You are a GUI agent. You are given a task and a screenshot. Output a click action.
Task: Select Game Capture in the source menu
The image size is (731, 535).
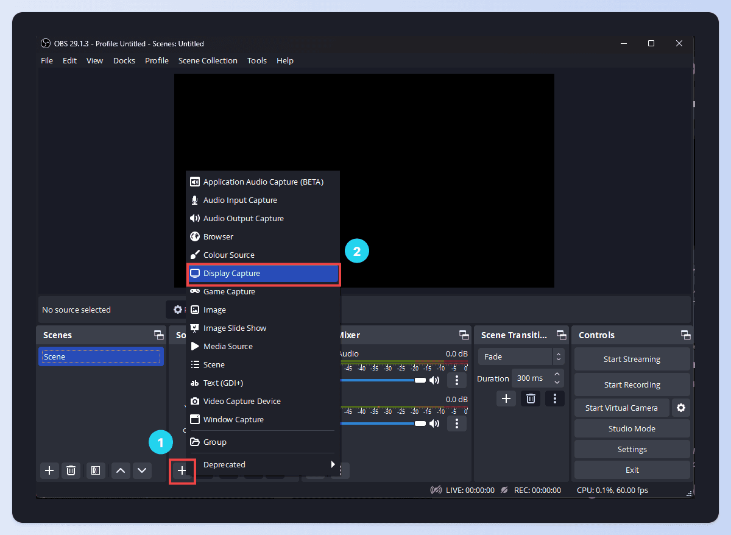click(263, 291)
